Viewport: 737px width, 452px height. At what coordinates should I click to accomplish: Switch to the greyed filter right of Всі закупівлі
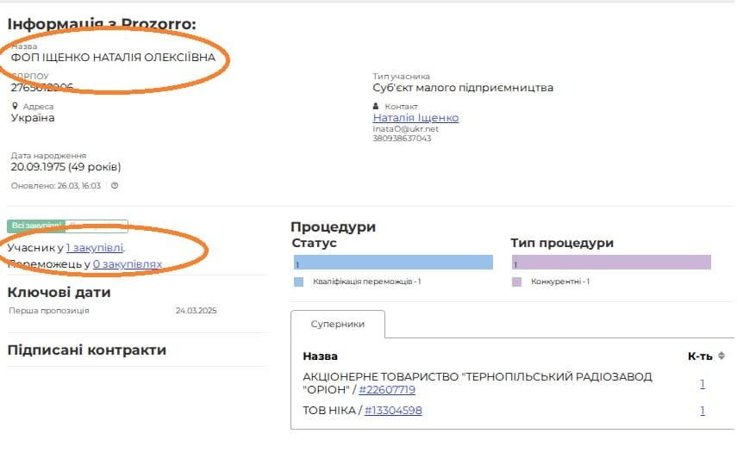97,226
